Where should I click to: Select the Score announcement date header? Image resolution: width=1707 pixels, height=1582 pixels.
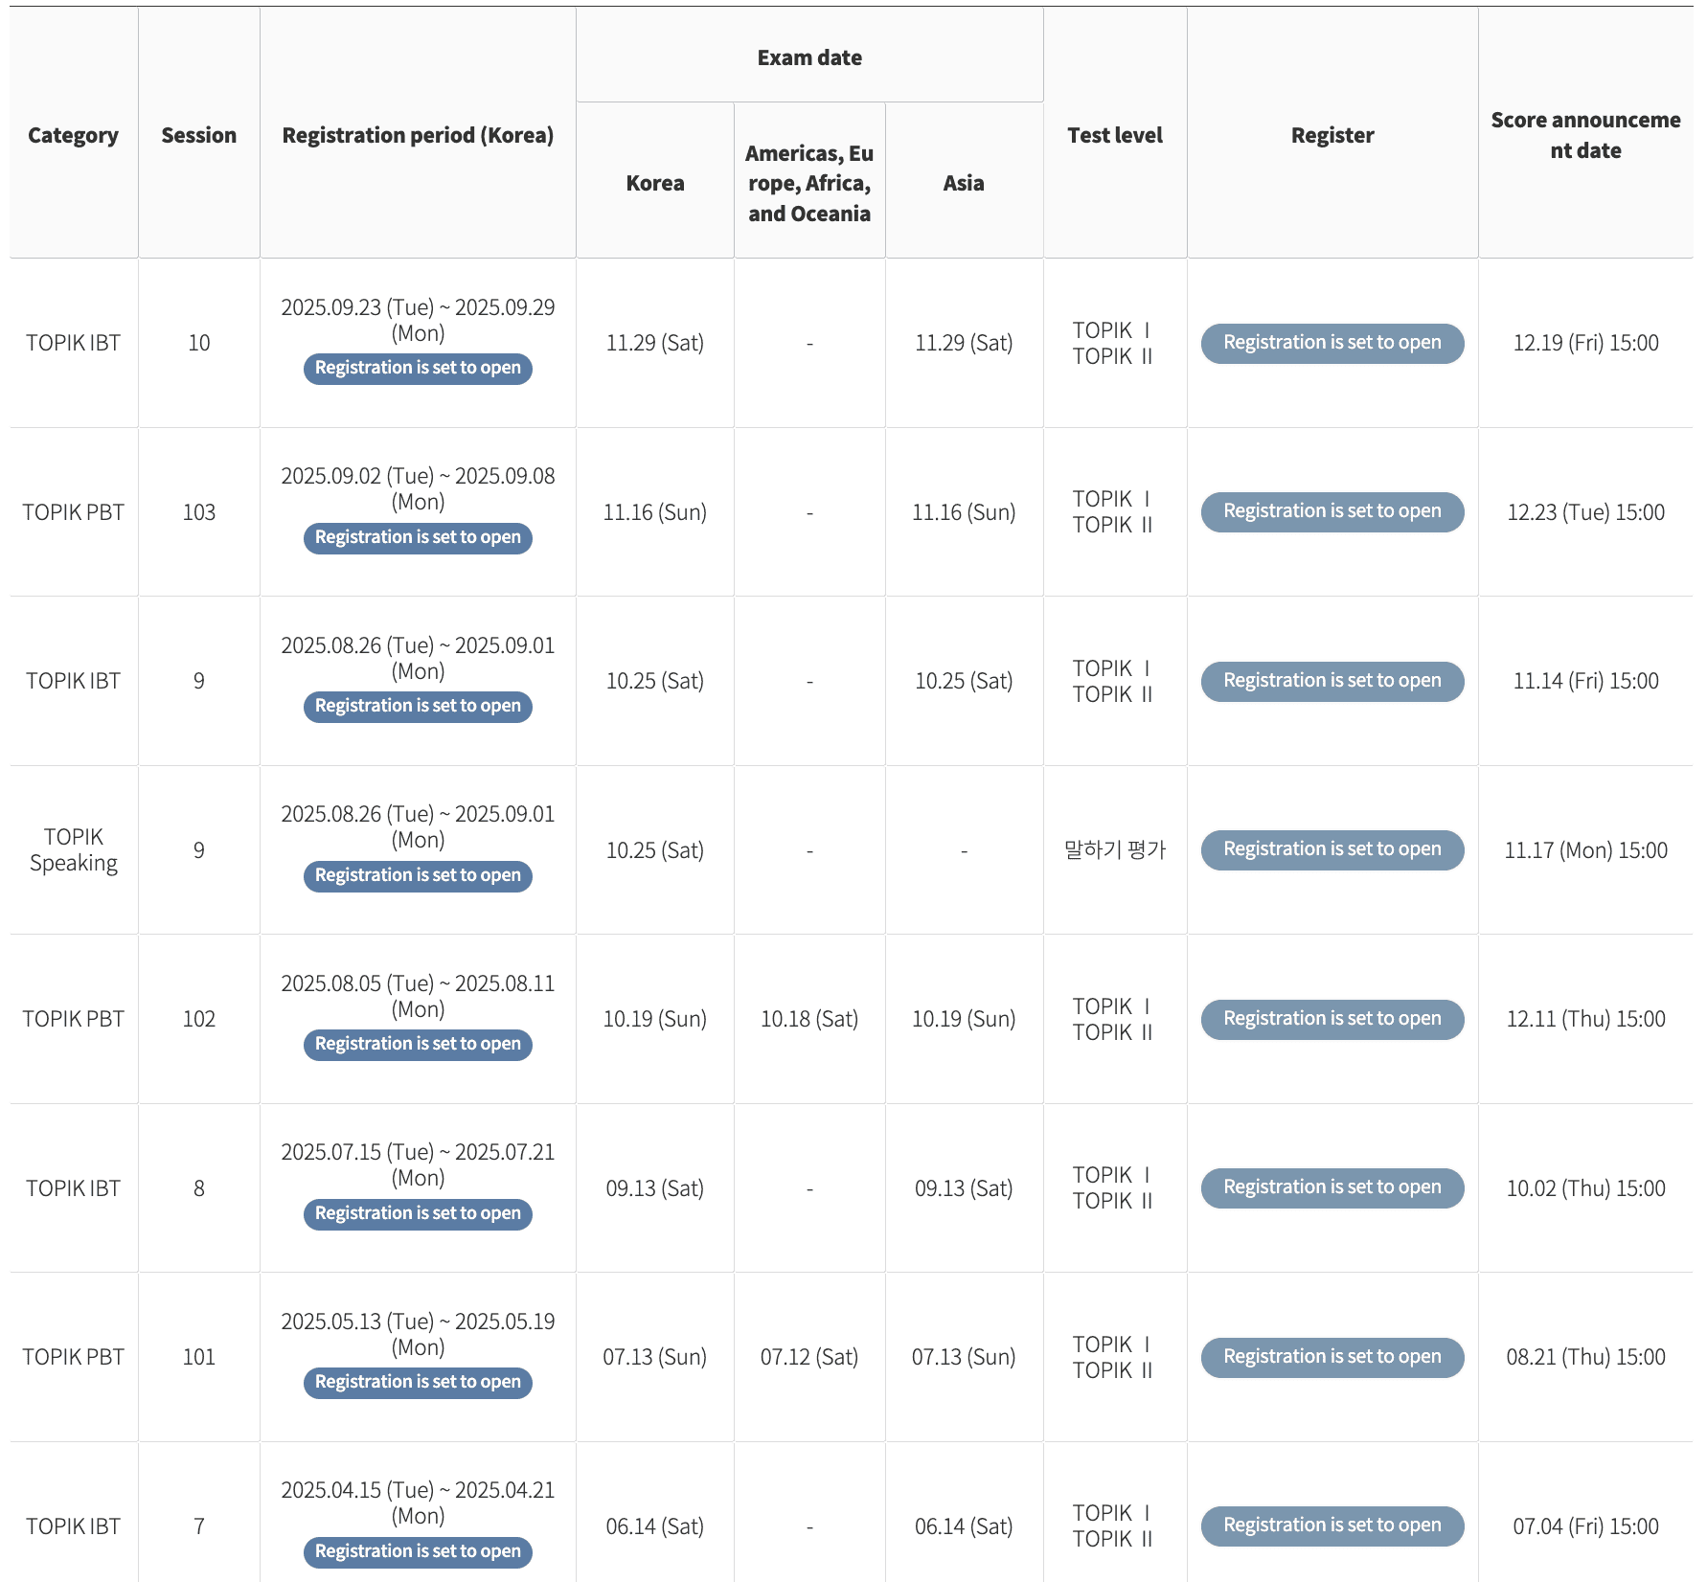pos(1585,135)
